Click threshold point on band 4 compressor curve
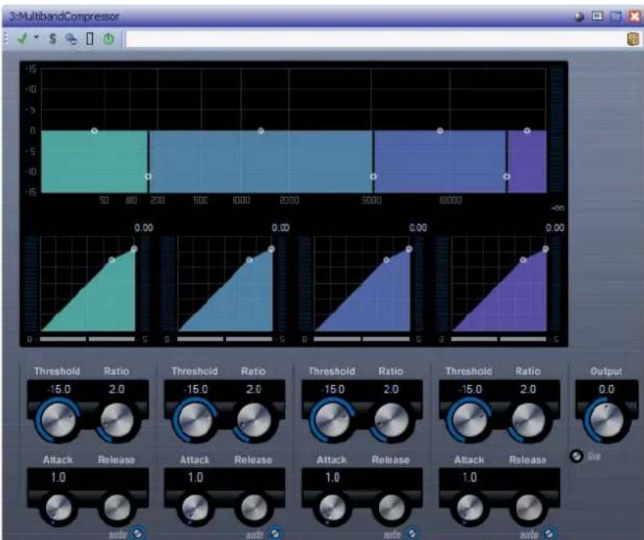Image resolution: width=644 pixels, height=540 pixels. (523, 260)
